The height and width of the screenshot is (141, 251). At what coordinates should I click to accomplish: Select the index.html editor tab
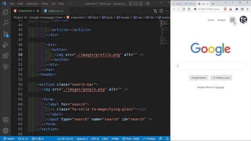point(25,11)
